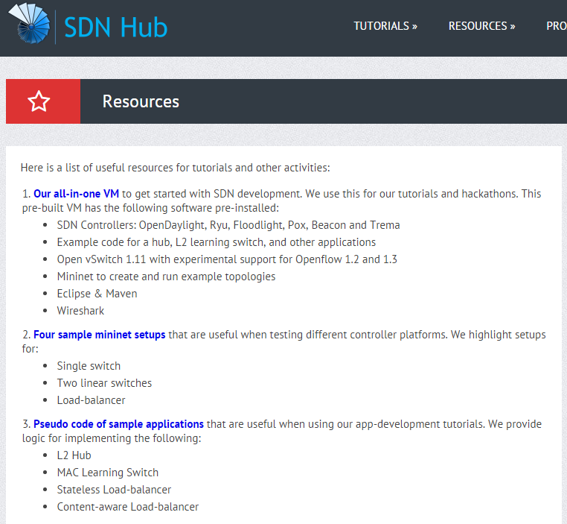The width and height of the screenshot is (567, 524).
Task: Click 'Mininet to create and run example topologies'
Action: pos(166,277)
